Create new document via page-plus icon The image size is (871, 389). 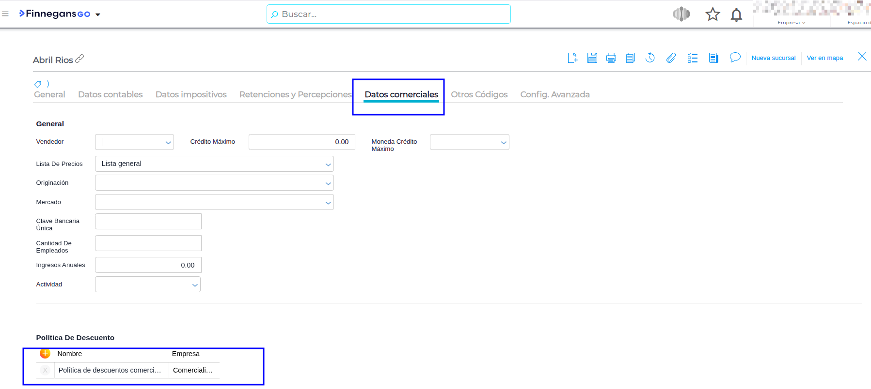coord(572,58)
